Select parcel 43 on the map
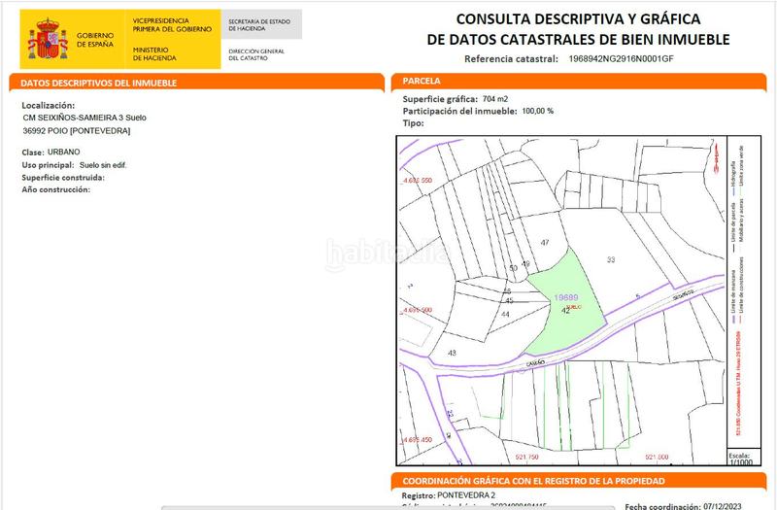Viewport: 777px width, 510px height. (452, 352)
